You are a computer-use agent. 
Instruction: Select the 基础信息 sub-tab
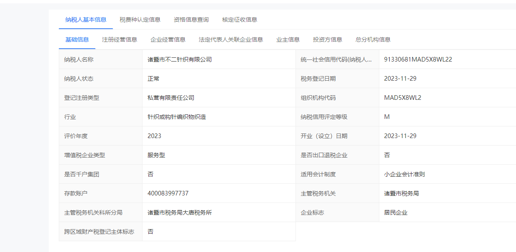(77, 40)
